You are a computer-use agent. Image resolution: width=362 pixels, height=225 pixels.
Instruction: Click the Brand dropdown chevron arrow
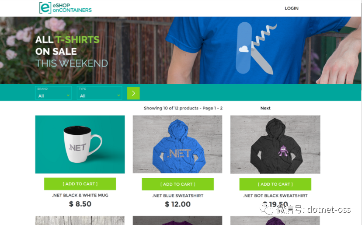[x=68, y=95]
